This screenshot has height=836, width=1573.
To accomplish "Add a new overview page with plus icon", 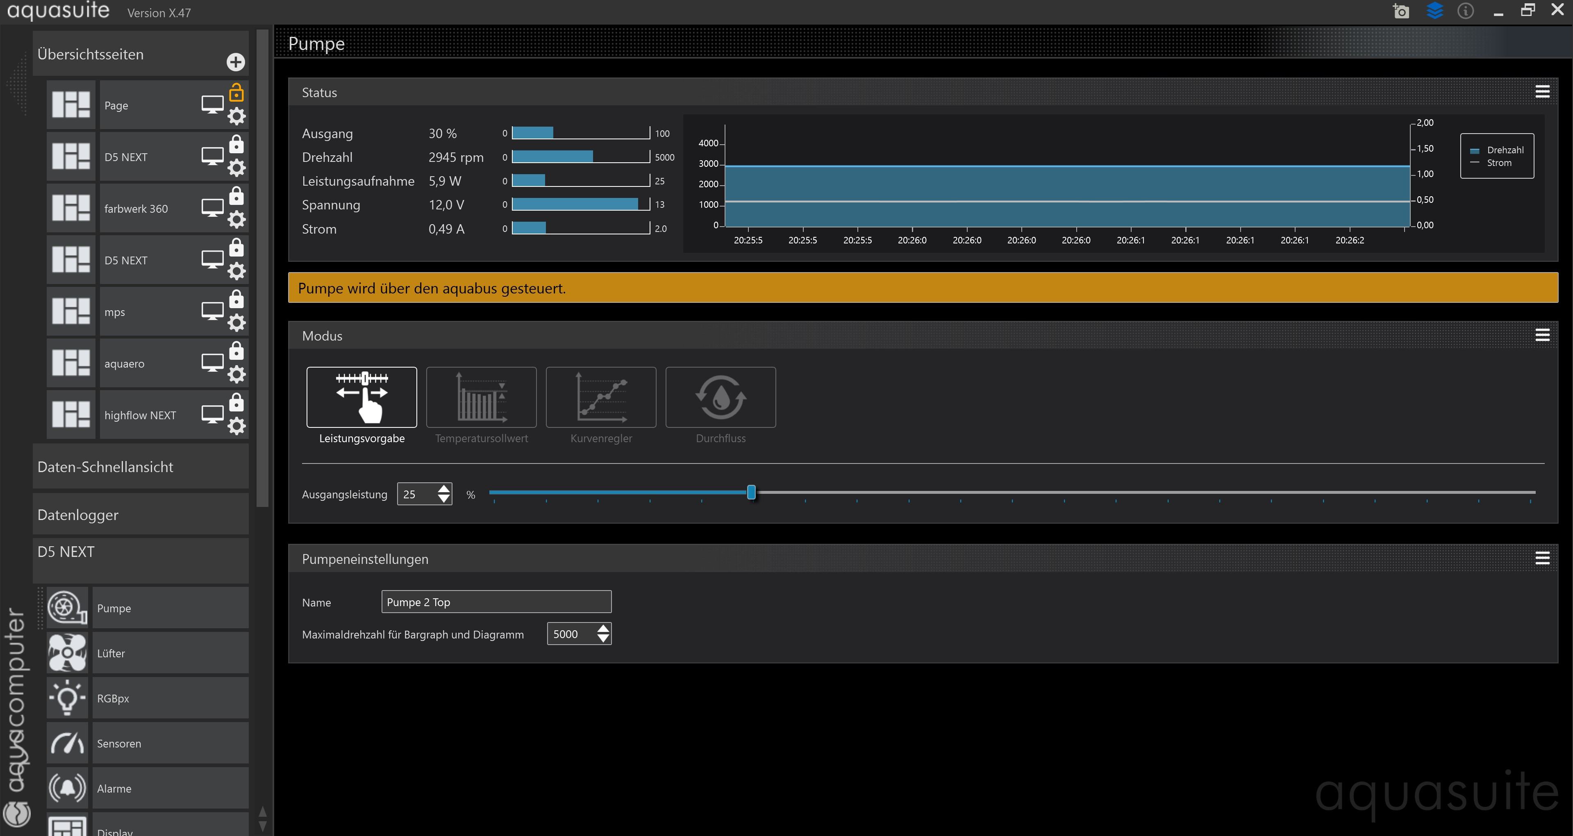I will point(236,62).
